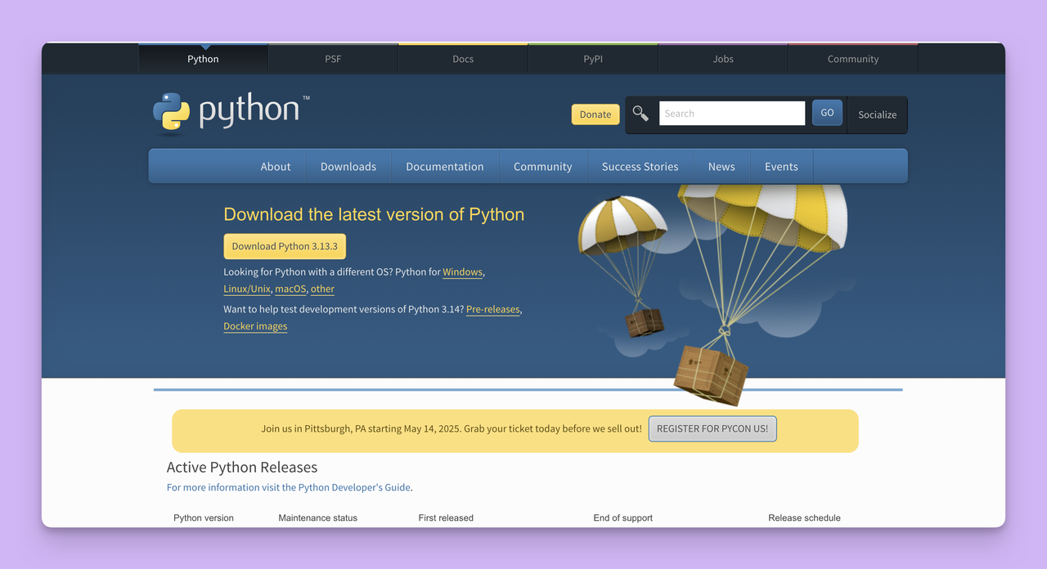The width and height of the screenshot is (1047, 569).
Task: Open the Socialize menu
Action: pos(876,114)
